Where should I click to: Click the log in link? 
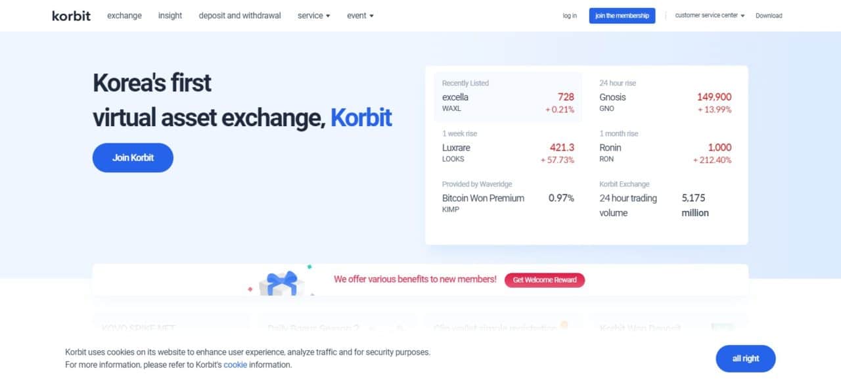(x=570, y=16)
